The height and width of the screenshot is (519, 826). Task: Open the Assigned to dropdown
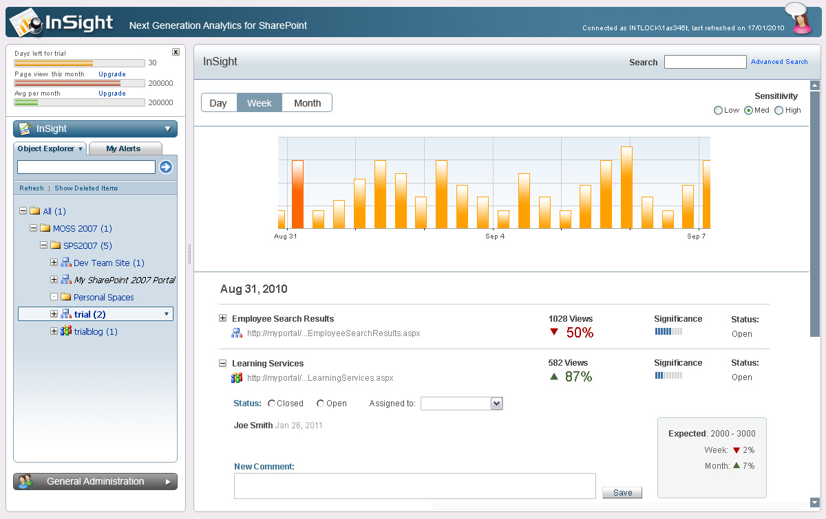pos(497,404)
